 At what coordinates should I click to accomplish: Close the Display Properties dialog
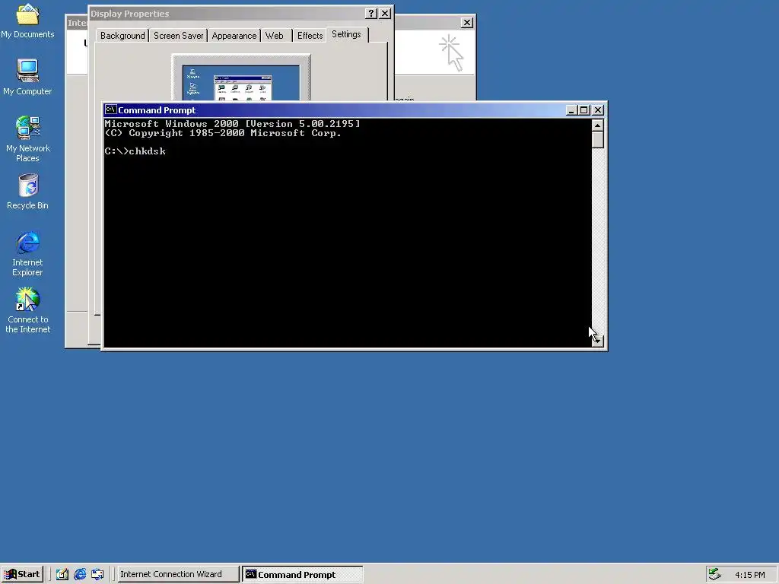coord(385,14)
